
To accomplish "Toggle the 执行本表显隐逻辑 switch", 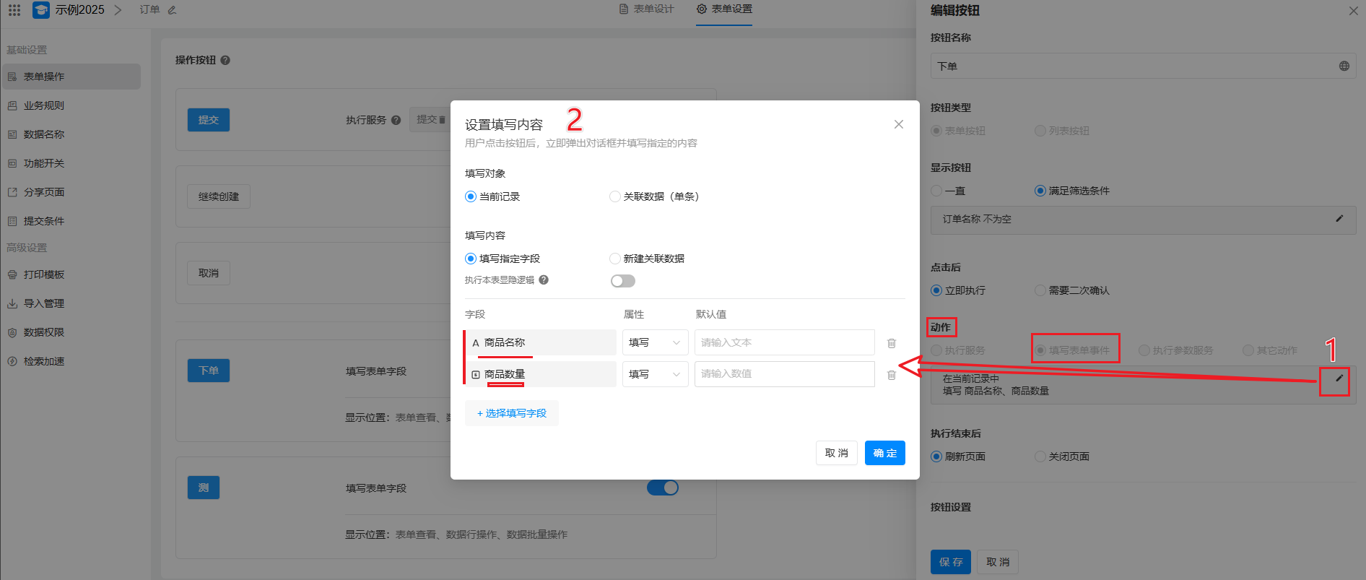I will pos(622,281).
